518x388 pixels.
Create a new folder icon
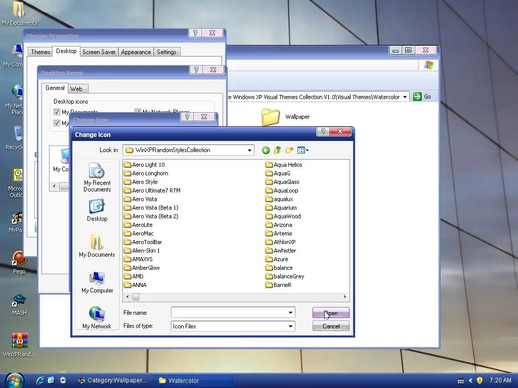pyautogui.click(x=289, y=151)
